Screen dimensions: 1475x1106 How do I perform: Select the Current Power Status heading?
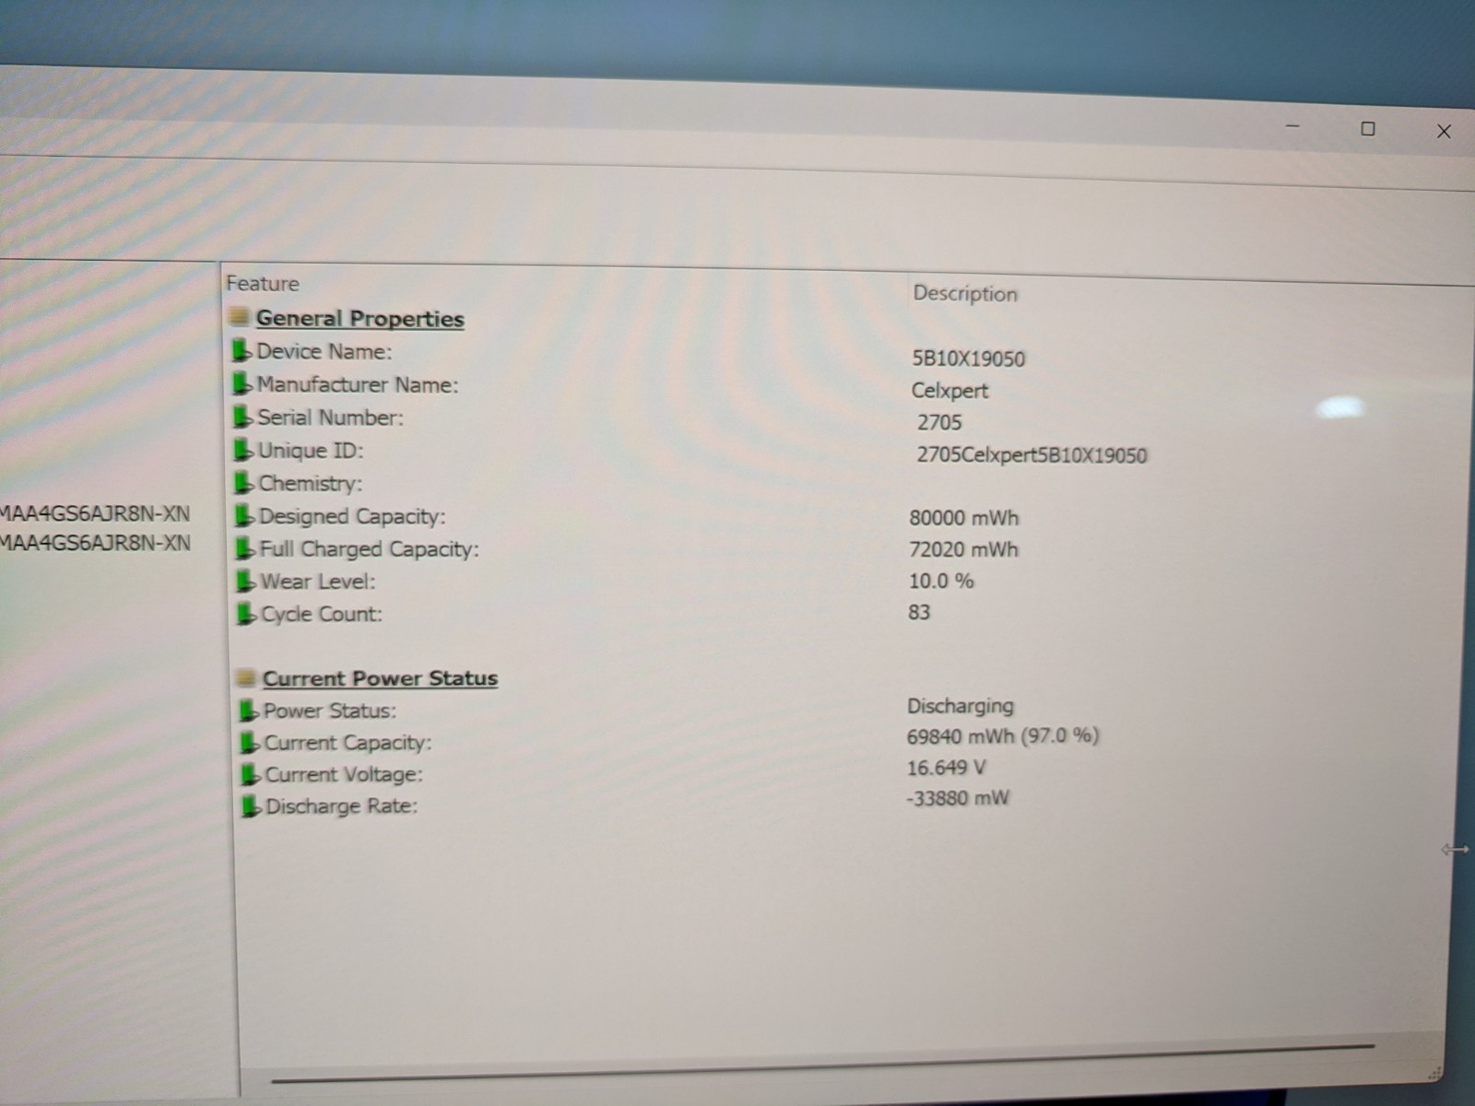coord(380,678)
